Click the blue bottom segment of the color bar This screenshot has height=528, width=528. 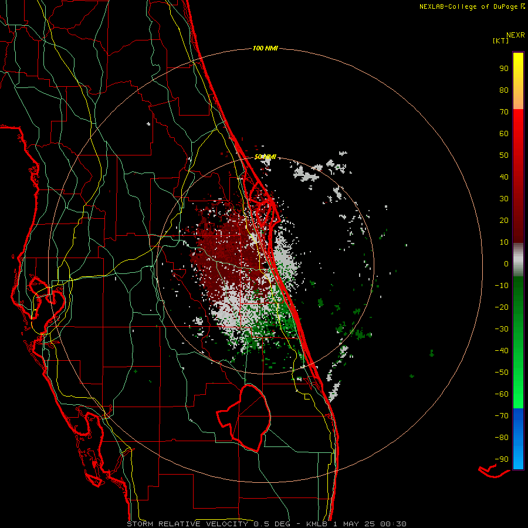tap(518, 439)
